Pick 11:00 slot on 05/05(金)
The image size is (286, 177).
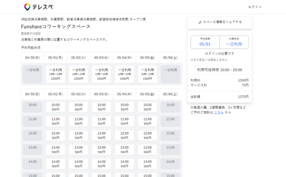point(148,121)
